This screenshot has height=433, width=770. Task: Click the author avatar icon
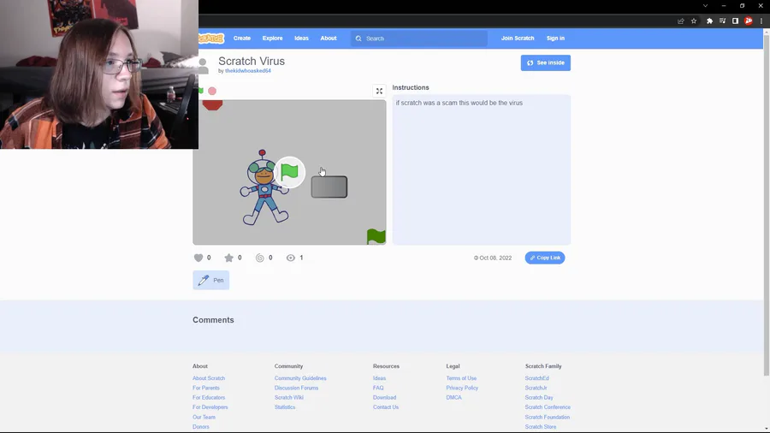coord(203,66)
